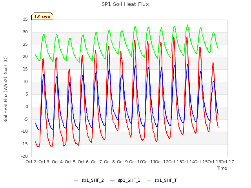The width and height of the screenshot is (251, 188).
Task: Click the y-axis label Soil Heat Flux (W/m2), SoilT (C)
Action: pos(5,89)
